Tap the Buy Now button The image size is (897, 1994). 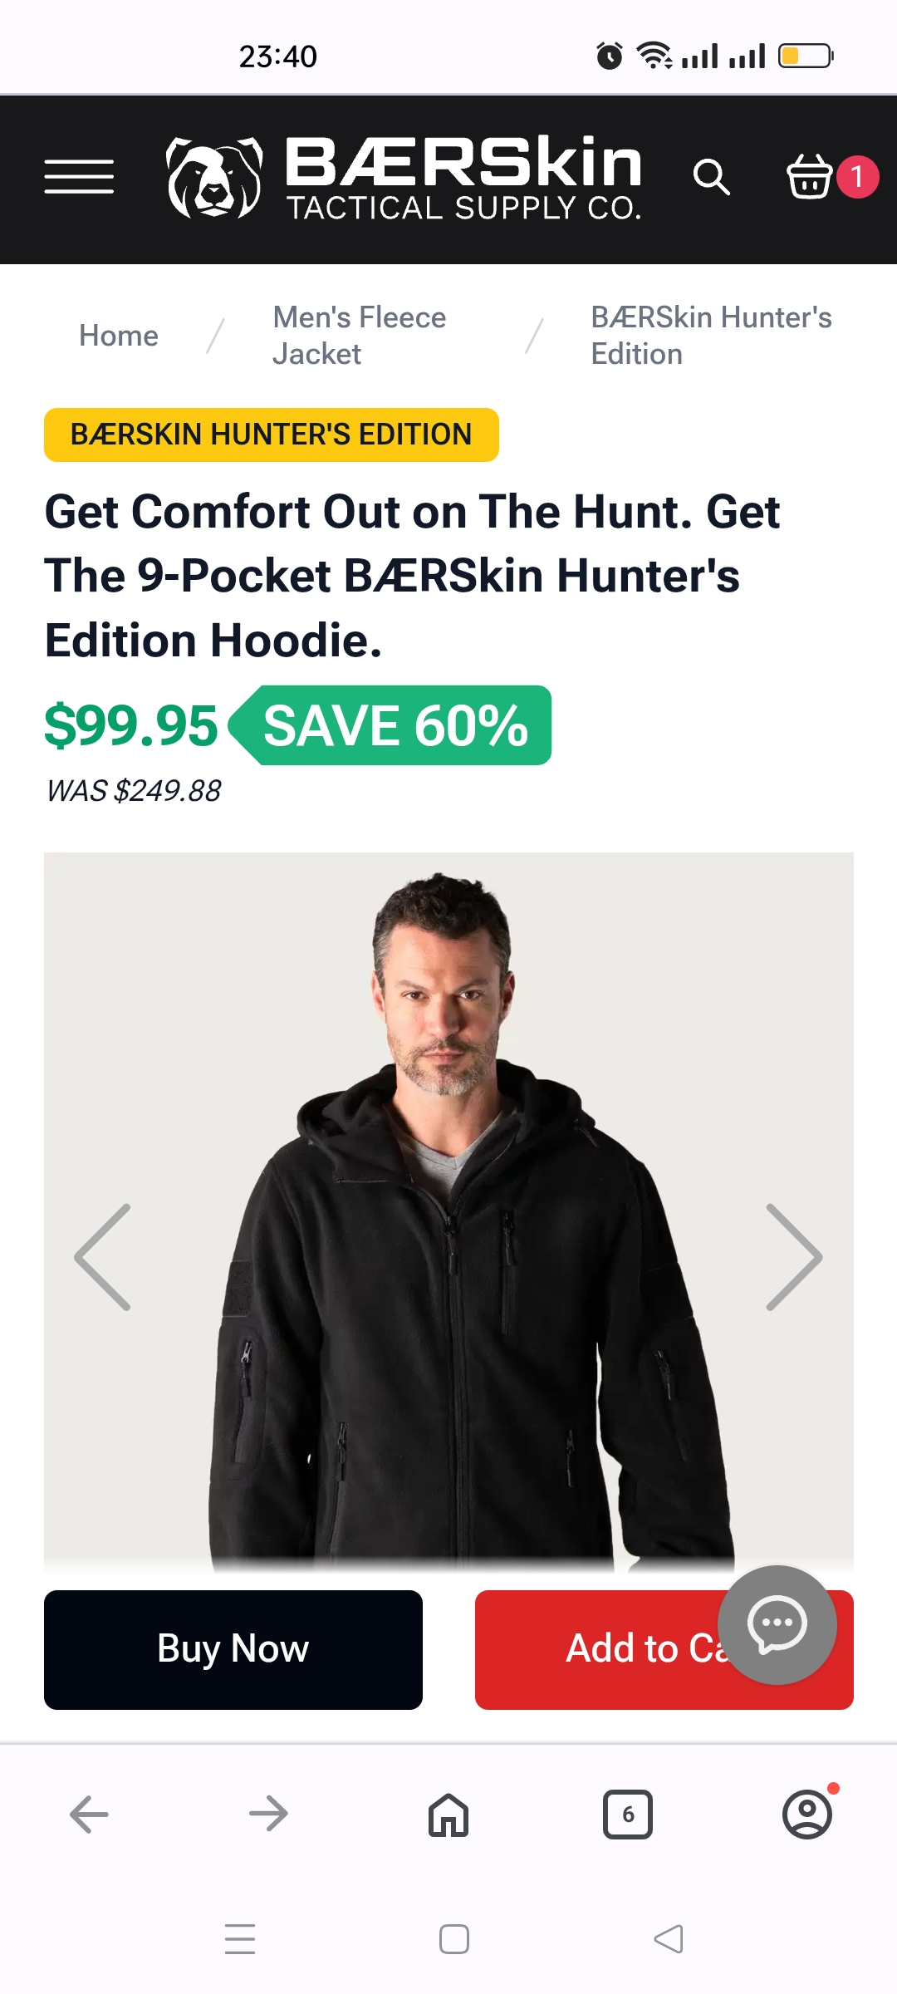pyautogui.click(x=233, y=1649)
